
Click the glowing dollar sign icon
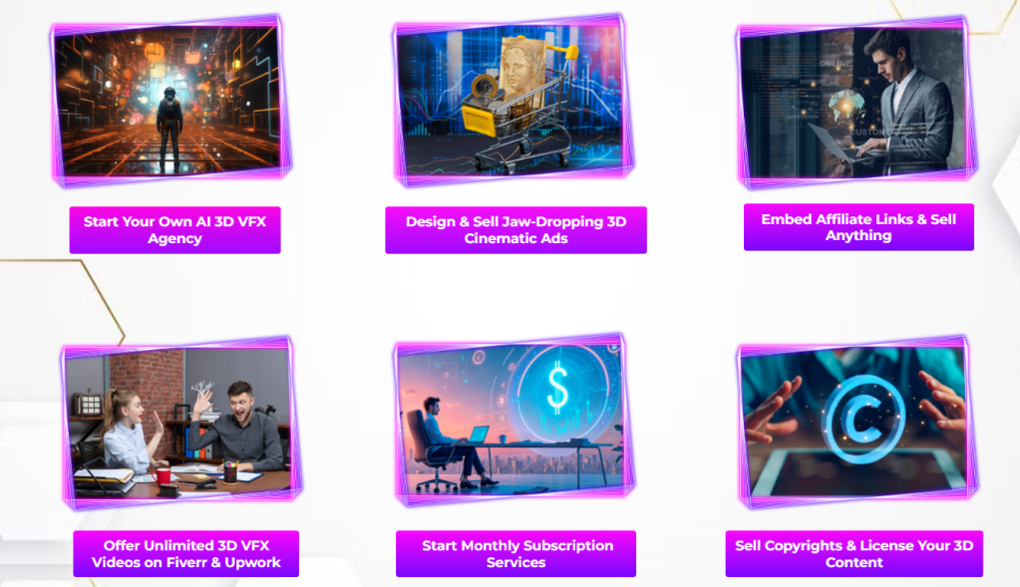557,390
